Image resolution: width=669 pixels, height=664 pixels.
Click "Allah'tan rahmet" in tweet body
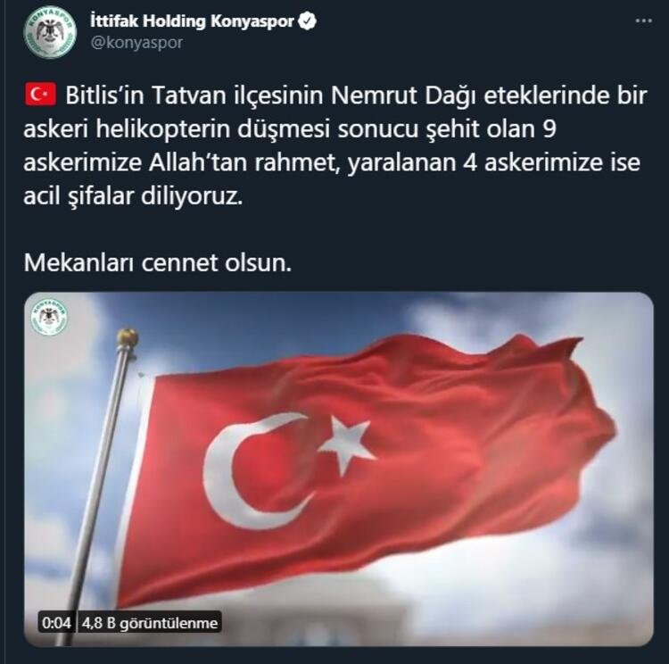[244, 162]
